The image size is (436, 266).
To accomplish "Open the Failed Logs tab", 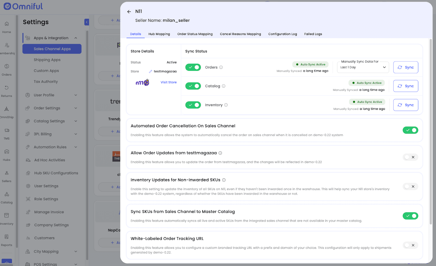I will pos(313,34).
